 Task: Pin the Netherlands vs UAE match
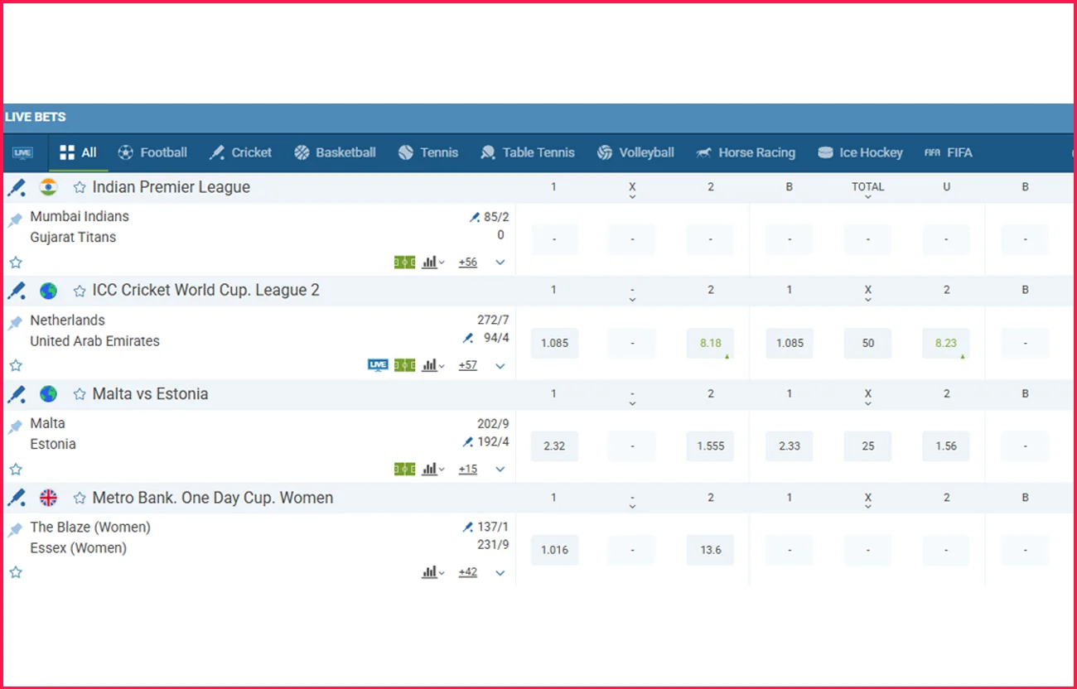tap(16, 324)
